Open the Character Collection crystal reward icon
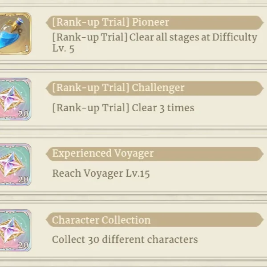 click(15, 230)
